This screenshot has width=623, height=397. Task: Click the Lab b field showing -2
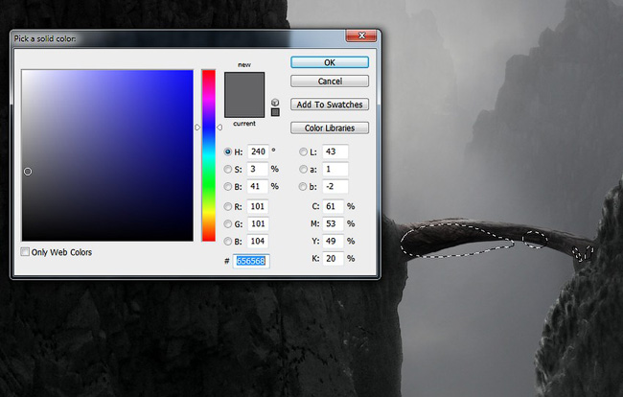335,186
